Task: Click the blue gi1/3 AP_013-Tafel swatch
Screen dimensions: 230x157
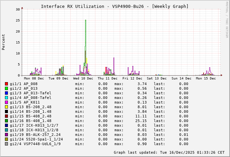Action: click(6, 93)
